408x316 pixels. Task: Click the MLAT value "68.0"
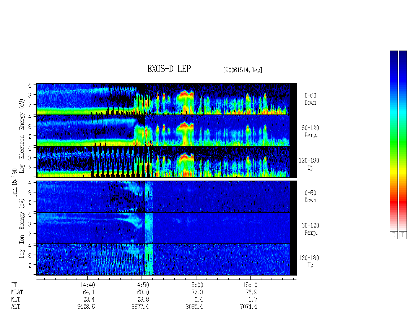pyautogui.click(x=143, y=292)
